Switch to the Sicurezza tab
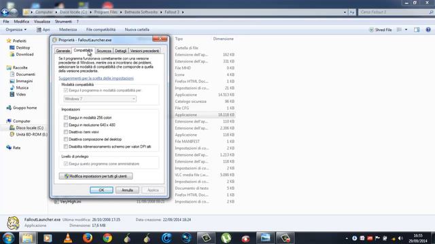The image size is (435, 244). (104, 51)
